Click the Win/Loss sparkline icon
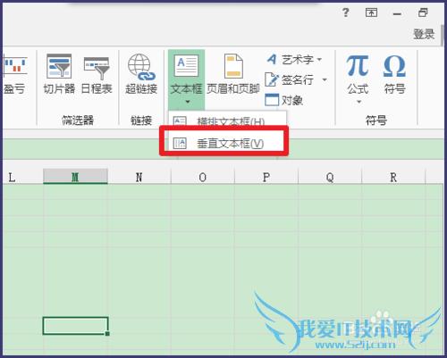This screenshot has width=447, height=358. point(15,66)
